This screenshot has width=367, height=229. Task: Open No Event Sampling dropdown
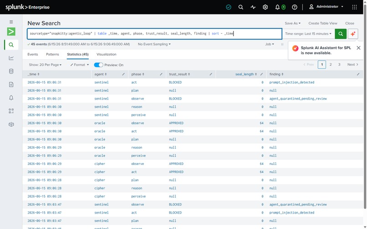pos(154,44)
